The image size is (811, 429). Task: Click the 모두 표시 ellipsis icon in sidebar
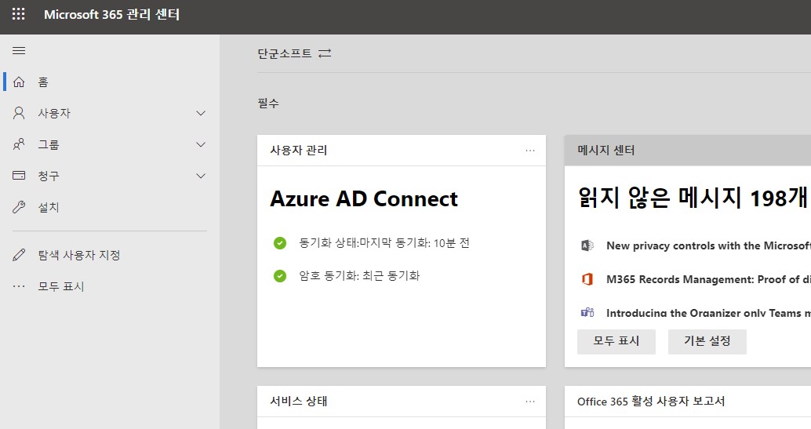(19, 286)
